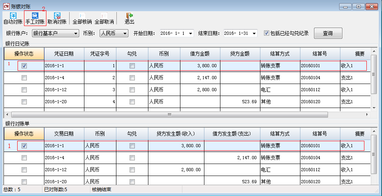This screenshot has width=382, height=196.
Task: Click the journal table horizontal scrollbar thumb
Action: coord(169,114)
